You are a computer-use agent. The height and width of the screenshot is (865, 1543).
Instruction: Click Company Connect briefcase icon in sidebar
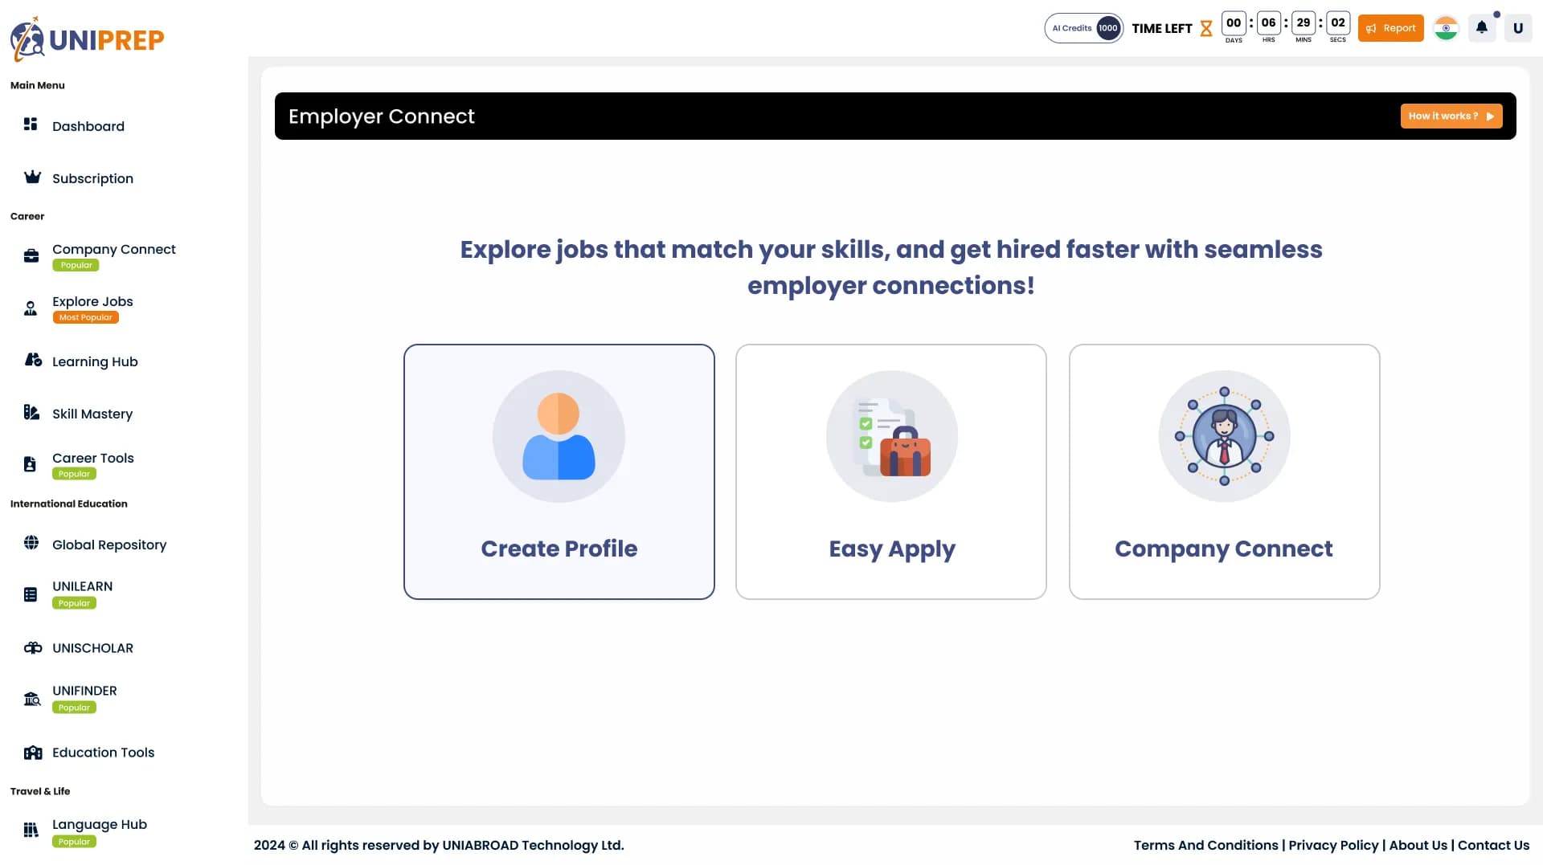[31, 256]
